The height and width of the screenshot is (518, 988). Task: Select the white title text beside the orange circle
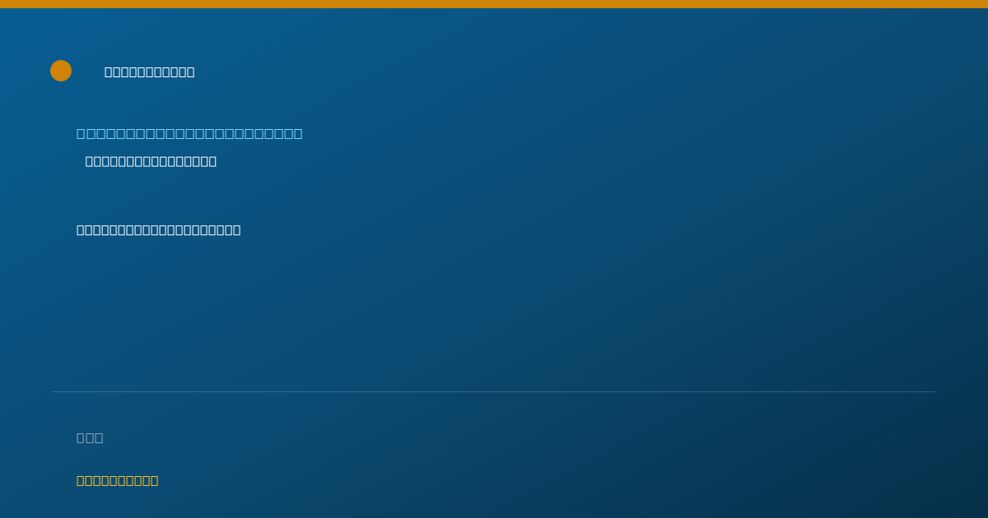point(150,72)
